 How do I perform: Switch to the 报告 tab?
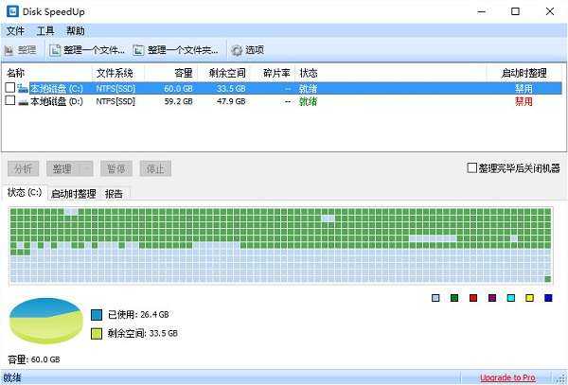click(114, 194)
